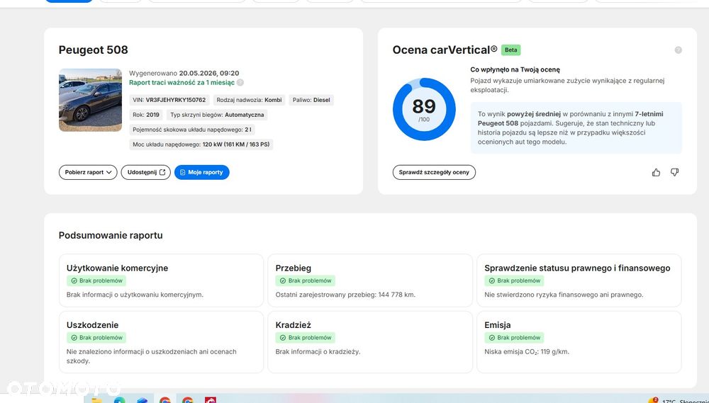
Task: Click the Rodzaj nadwozia: Kombi chip
Action: coord(249,100)
